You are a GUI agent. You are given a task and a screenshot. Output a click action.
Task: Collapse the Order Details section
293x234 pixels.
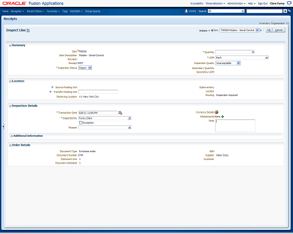click(10, 145)
